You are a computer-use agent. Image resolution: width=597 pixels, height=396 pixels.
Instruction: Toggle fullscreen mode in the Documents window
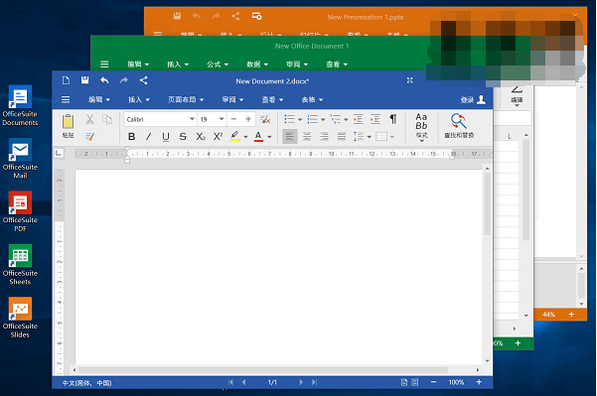pyautogui.click(x=409, y=80)
